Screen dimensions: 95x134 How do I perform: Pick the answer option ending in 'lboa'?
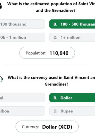22,111
